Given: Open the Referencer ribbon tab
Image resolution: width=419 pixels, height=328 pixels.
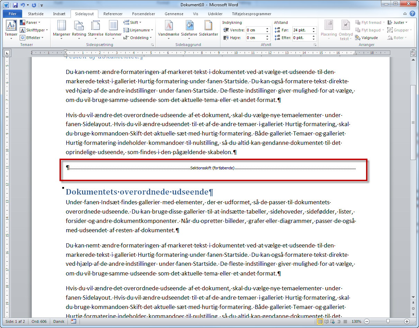Looking at the screenshot, I should point(113,14).
